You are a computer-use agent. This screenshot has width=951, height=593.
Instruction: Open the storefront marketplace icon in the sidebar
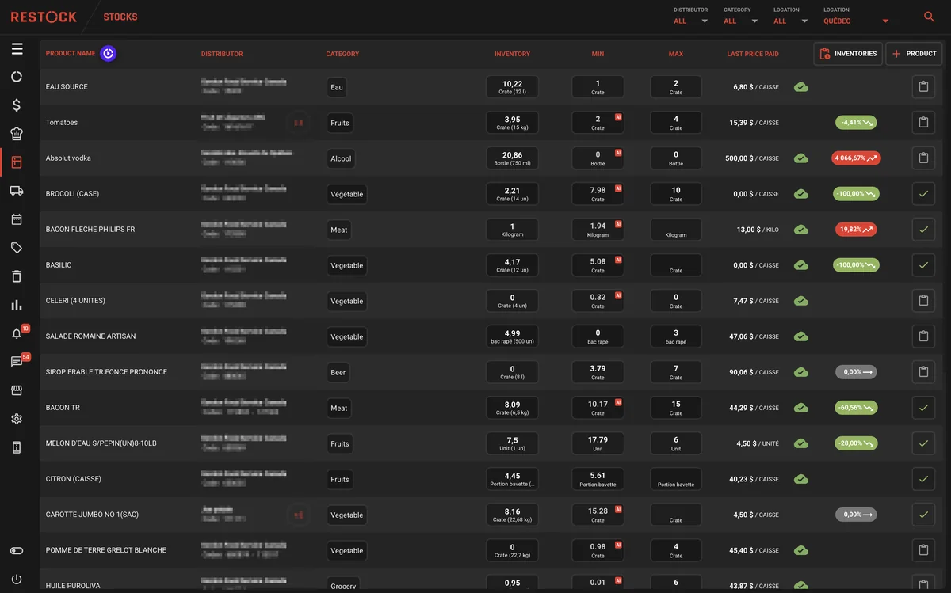pyautogui.click(x=17, y=390)
